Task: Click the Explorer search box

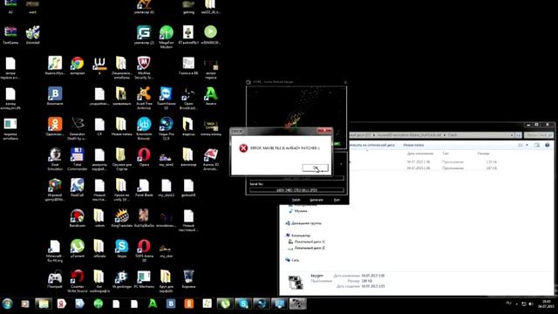Action: 539,135
